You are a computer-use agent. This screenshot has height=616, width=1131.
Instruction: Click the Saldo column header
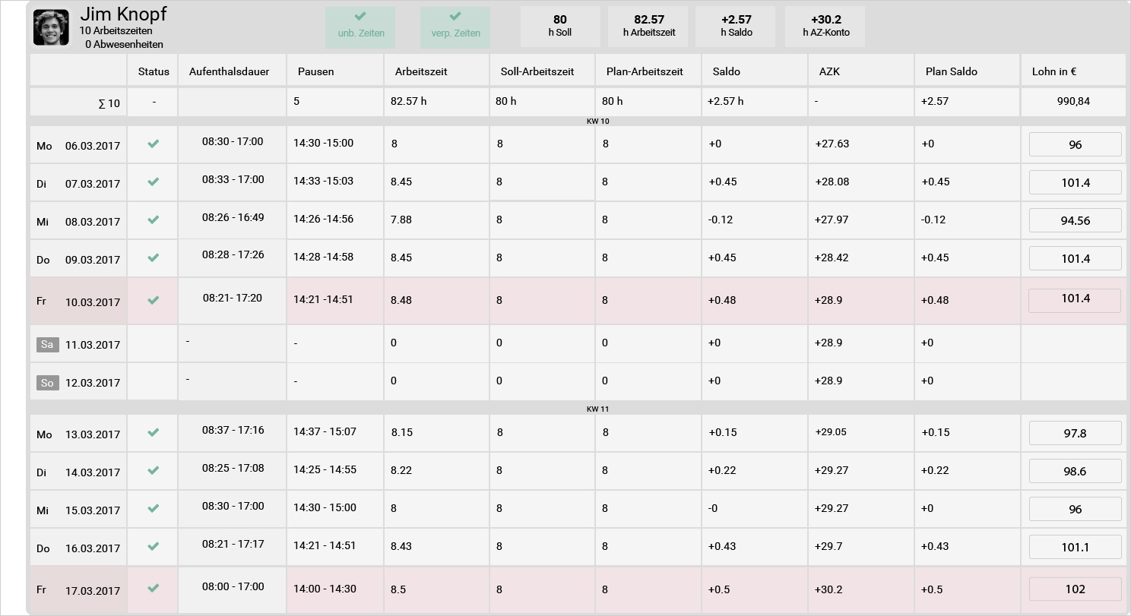(x=727, y=71)
